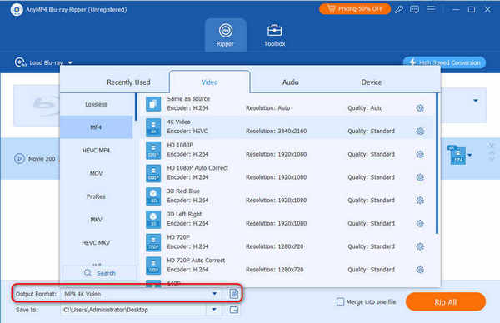The width and height of the screenshot is (500, 323).
Task: Open settings gear for 3D Left-Right preset
Action: tap(420, 224)
